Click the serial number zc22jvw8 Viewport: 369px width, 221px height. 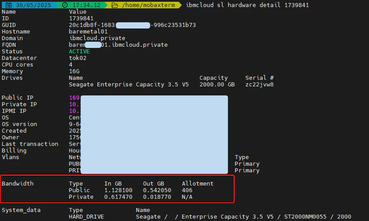click(259, 84)
